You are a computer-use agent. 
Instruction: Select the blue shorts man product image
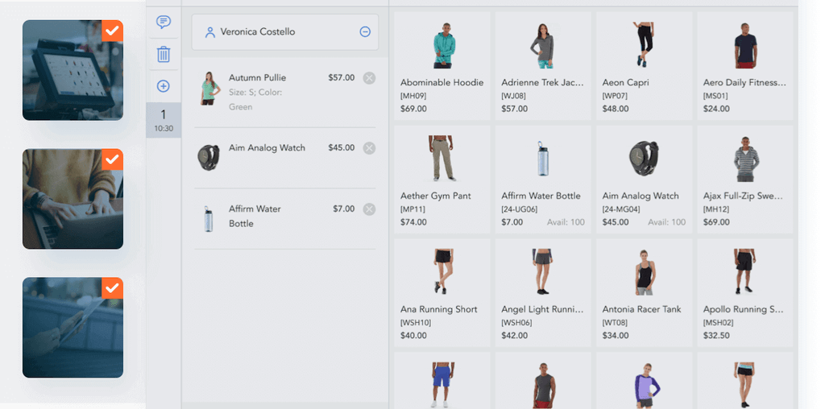(442, 384)
